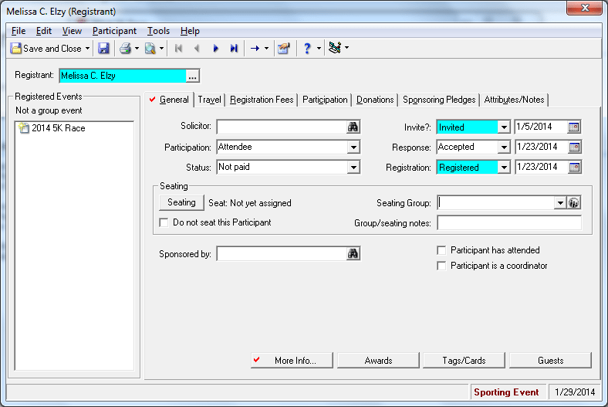The height and width of the screenshot is (407, 608).
Task: Check Do not seat this Participant
Action: coord(164,222)
